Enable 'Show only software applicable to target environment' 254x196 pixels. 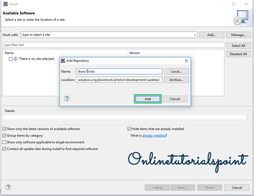[x=4, y=142]
